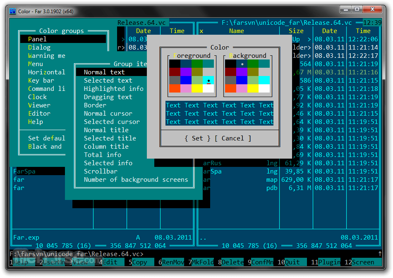Choose black in the Background palette
This screenshot has height=278, width=393.
[230, 64]
